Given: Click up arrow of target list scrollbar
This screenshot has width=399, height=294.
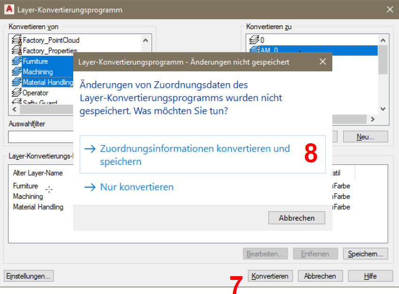Looking at the screenshot, I should tap(383, 40).
